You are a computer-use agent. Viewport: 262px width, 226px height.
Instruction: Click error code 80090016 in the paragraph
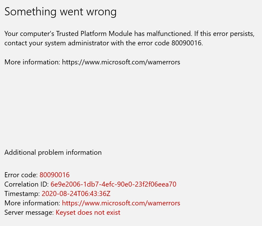click(186, 43)
